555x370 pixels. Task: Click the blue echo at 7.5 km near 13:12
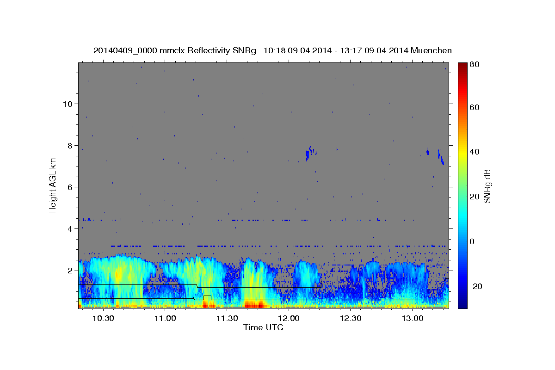pos(441,157)
